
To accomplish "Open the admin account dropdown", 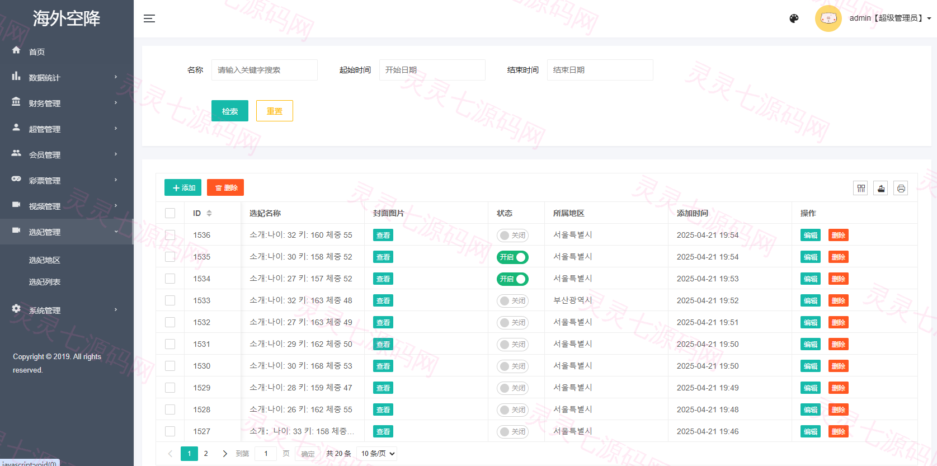I will [x=891, y=18].
